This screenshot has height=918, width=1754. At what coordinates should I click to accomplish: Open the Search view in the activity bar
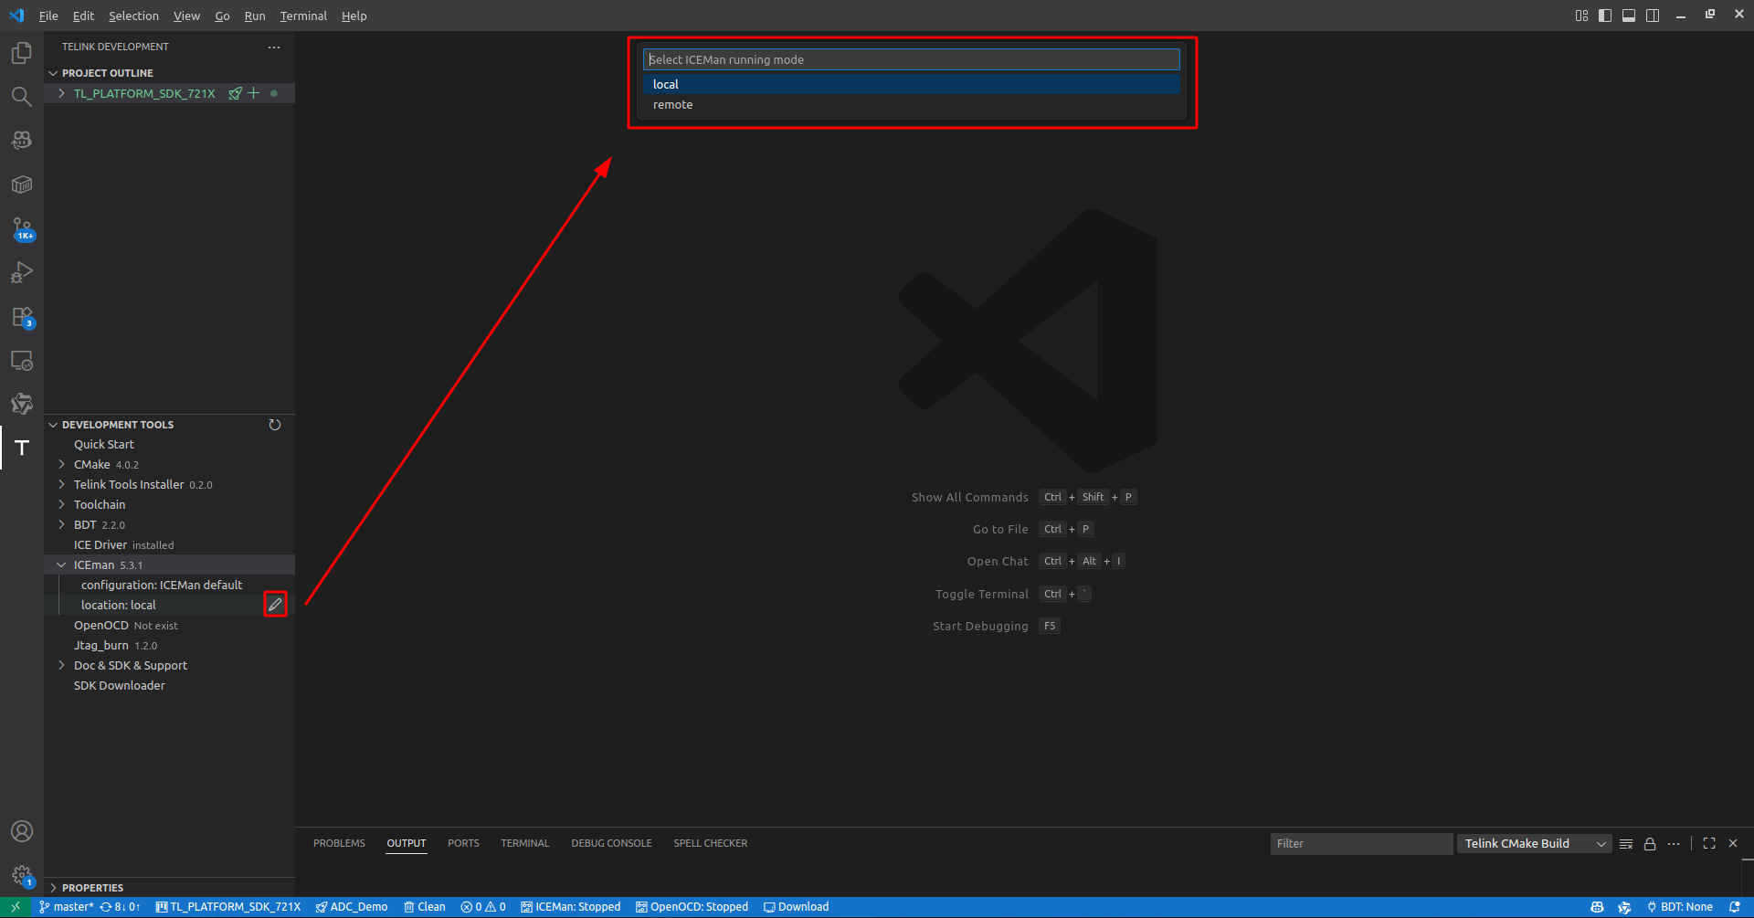click(x=22, y=97)
